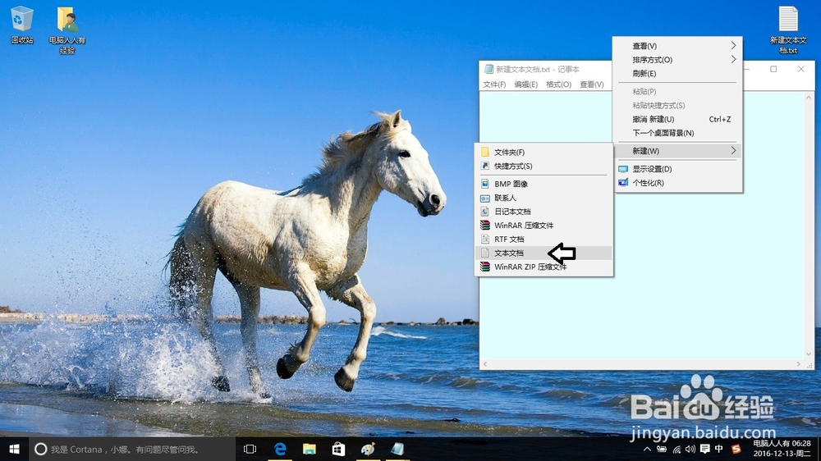This screenshot has height=461, width=821.
Task: Expand 排序方式(O) submenu
Action: [x=677, y=60]
